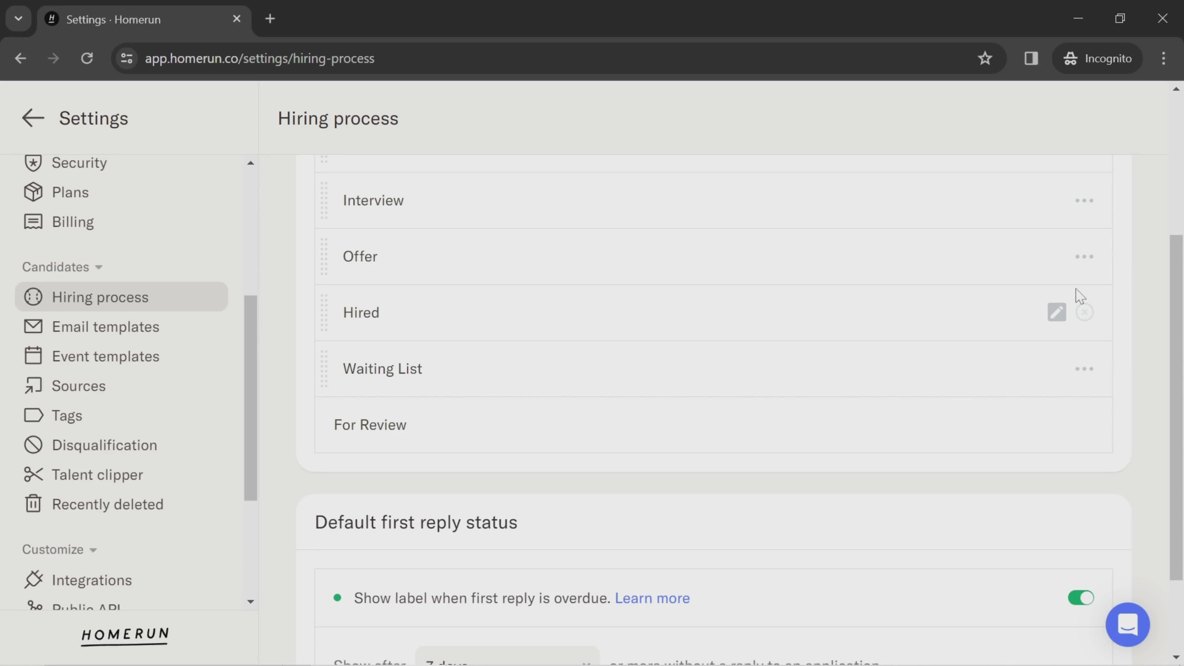Screen dimensions: 1184x666
Task: Collapse the Customize section
Action: [x=59, y=550]
